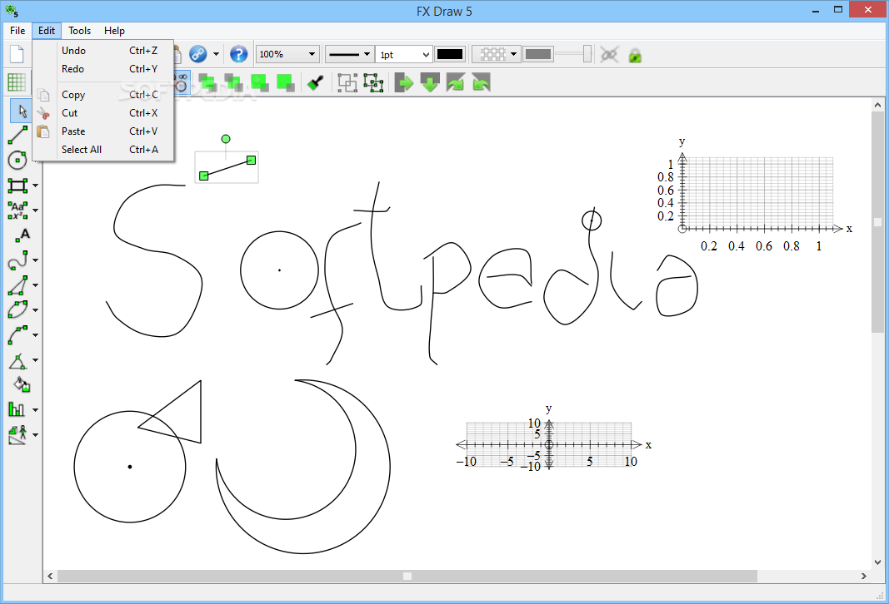The width and height of the screenshot is (889, 604).
Task: Select the circle tool
Action: (x=17, y=161)
